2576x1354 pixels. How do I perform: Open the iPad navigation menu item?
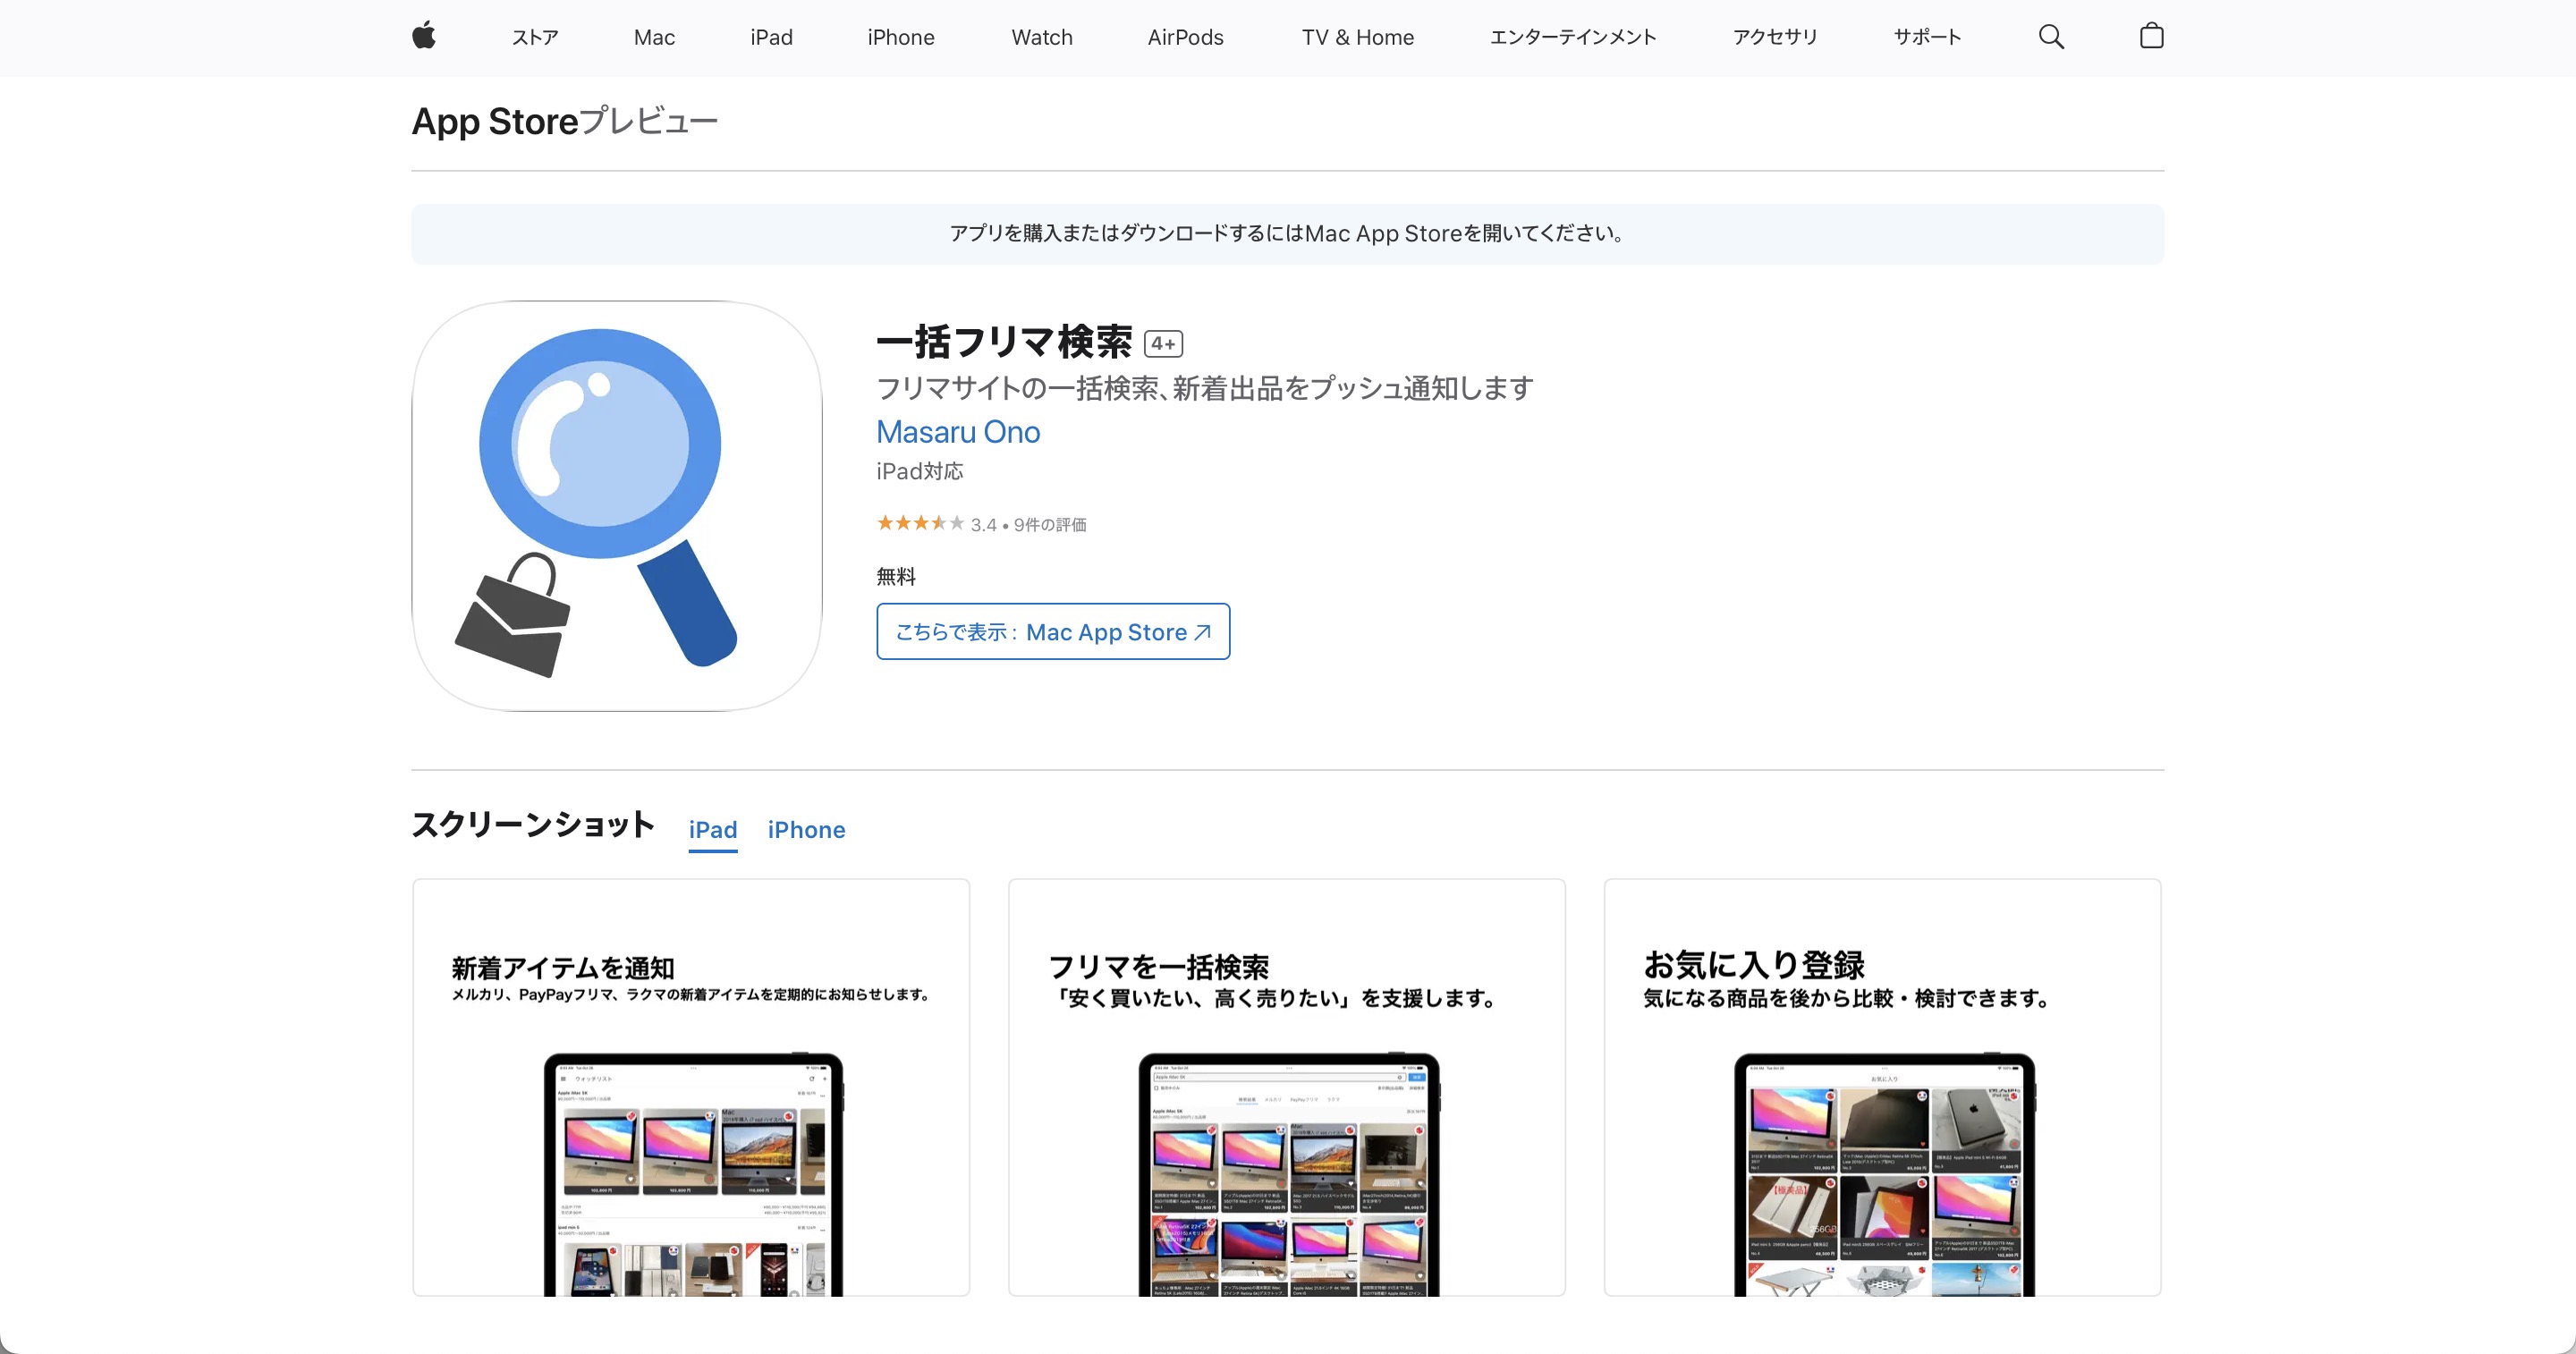click(x=771, y=37)
